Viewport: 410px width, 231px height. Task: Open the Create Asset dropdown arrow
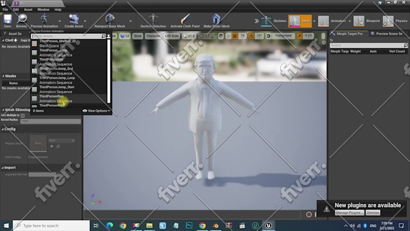[85, 21]
